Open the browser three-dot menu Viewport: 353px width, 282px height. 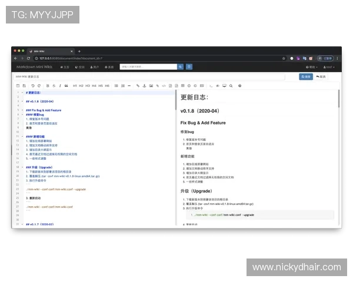[337, 59]
